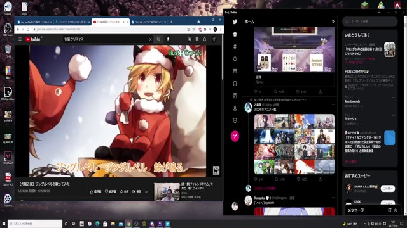The image size is (407, 228).
Task: Open Twitter more circle icon
Action: click(x=235, y=120)
